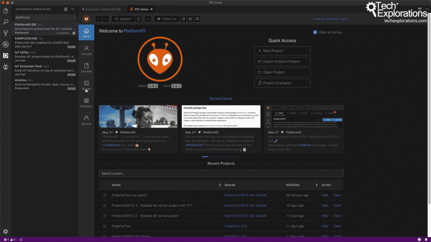The image size is (431, 242).
Task: Click the #Arduino hashtag link in news
Action: [x=305, y=145]
